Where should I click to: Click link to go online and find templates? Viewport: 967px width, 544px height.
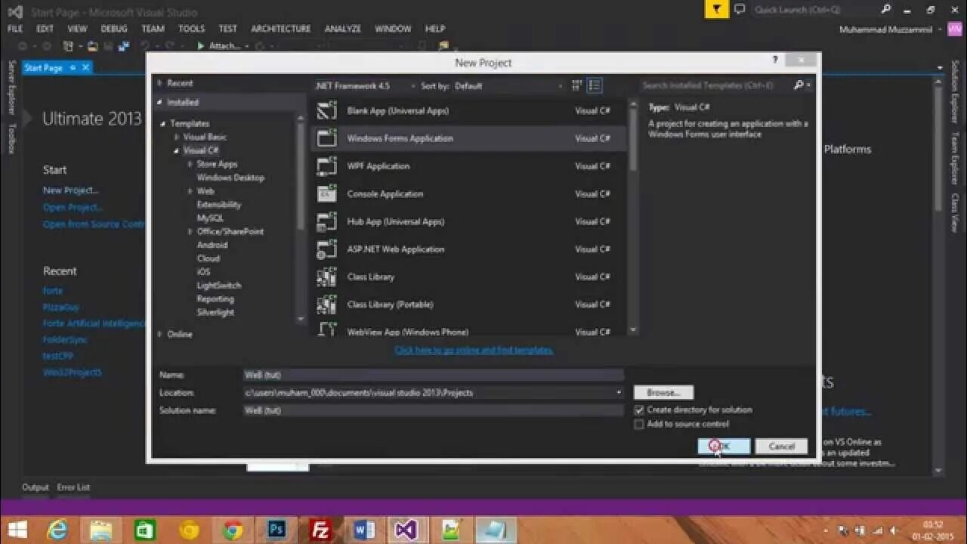(x=474, y=350)
